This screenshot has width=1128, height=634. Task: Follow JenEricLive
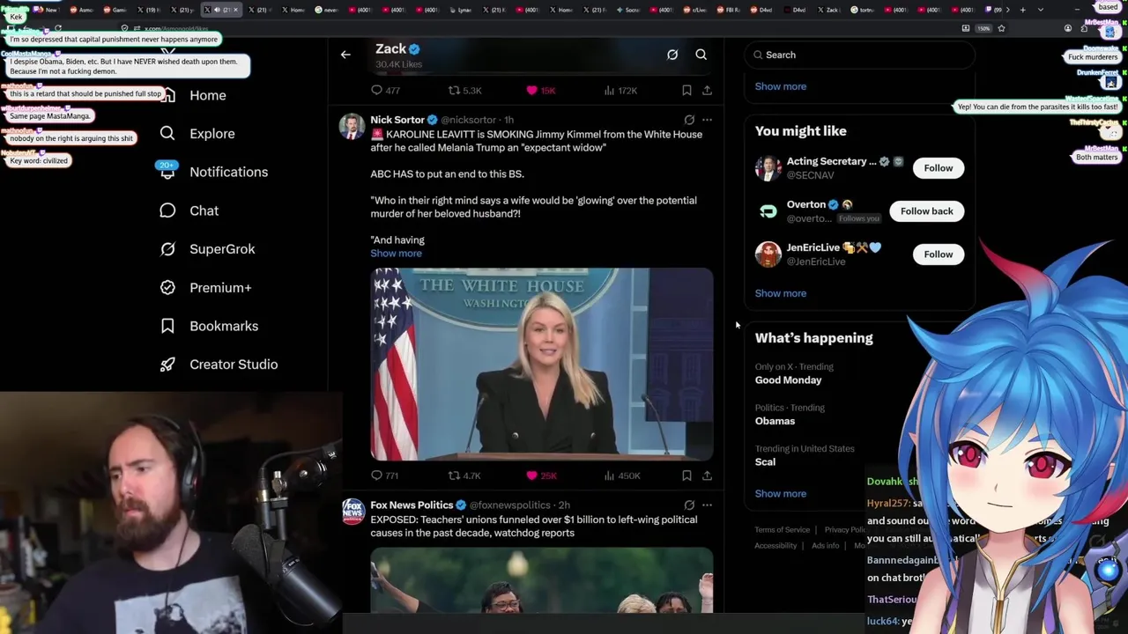click(938, 254)
